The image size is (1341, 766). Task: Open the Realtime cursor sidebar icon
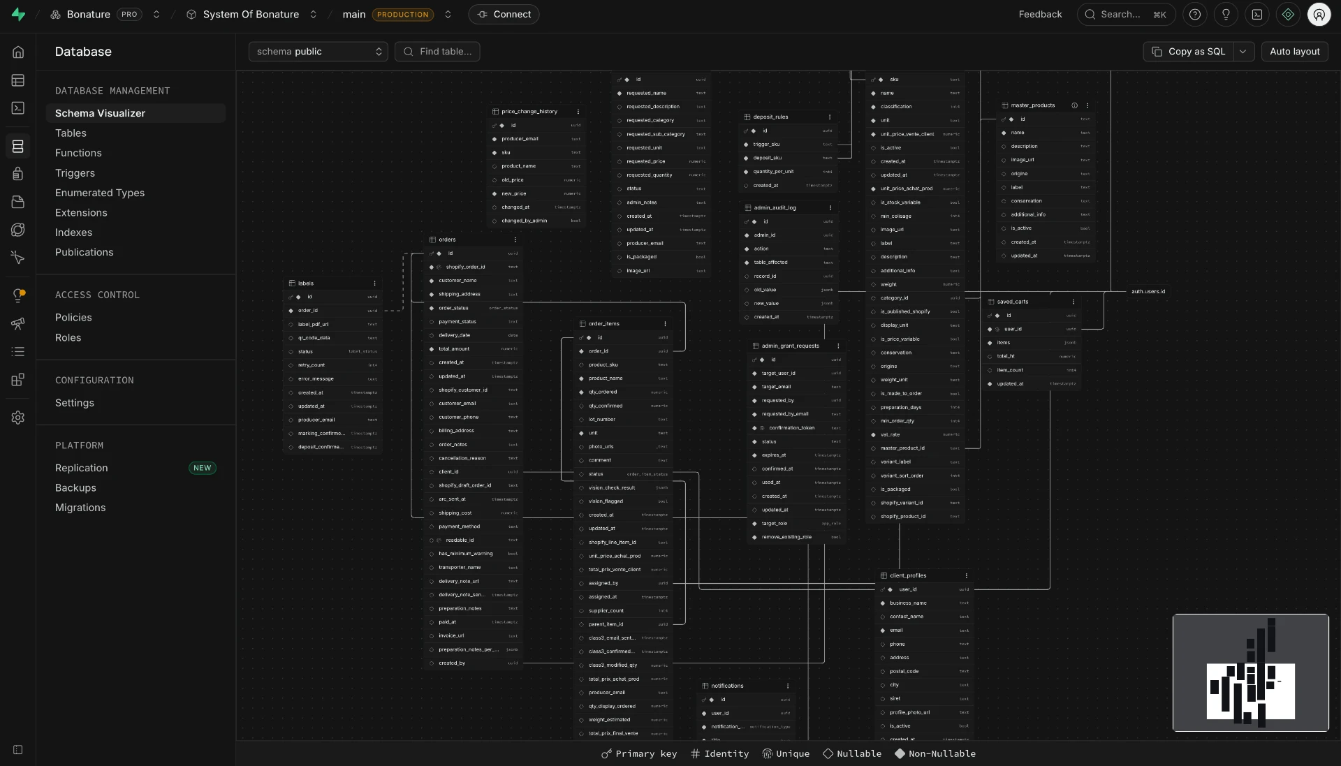(x=18, y=258)
